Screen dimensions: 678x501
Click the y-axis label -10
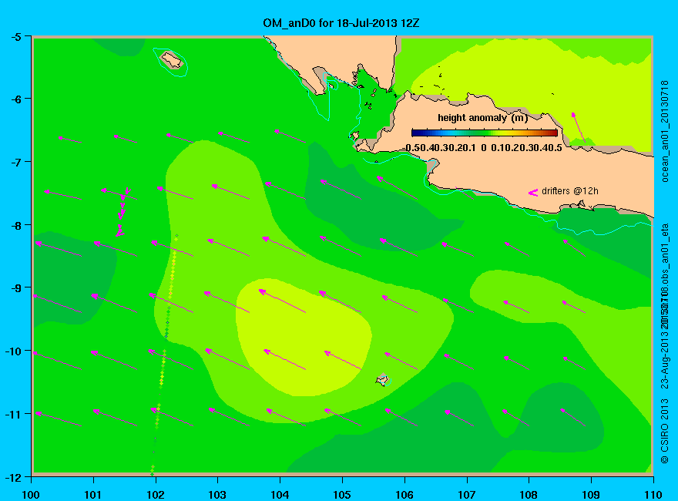[13, 351]
